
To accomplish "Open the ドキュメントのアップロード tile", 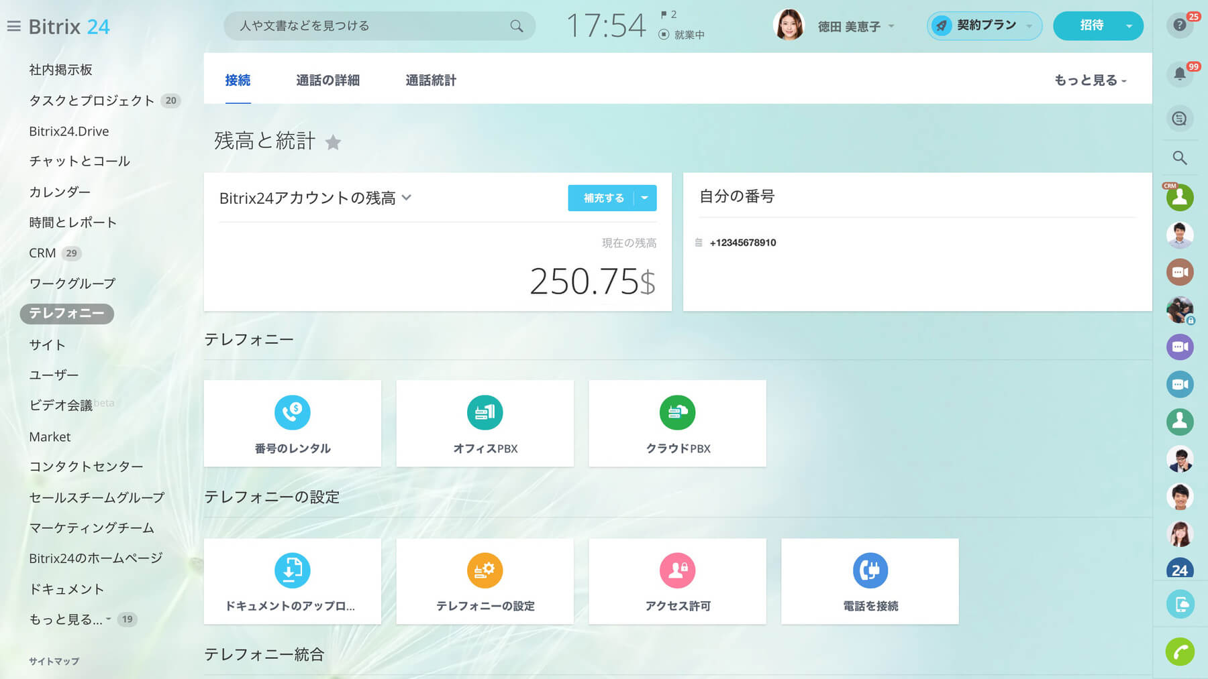I will [x=293, y=581].
